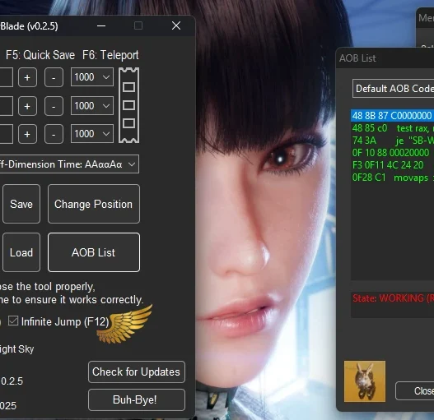
Task: Click the second row coordinate input field
Action: pos(6,105)
